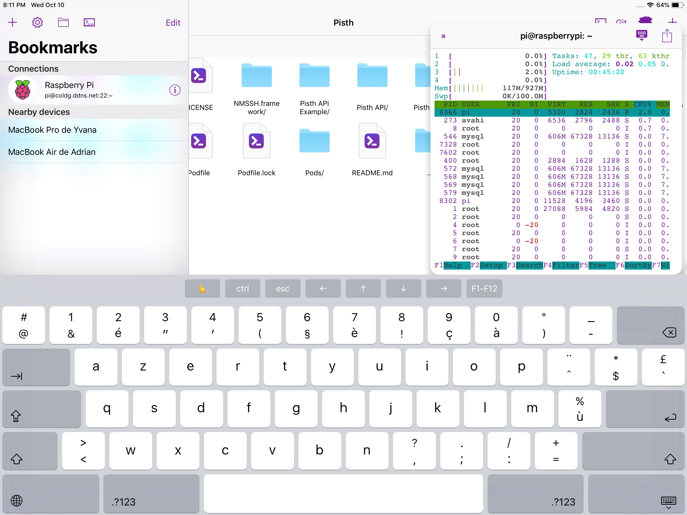
Task: Tap left .?123 symbols key
Action: [151, 494]
